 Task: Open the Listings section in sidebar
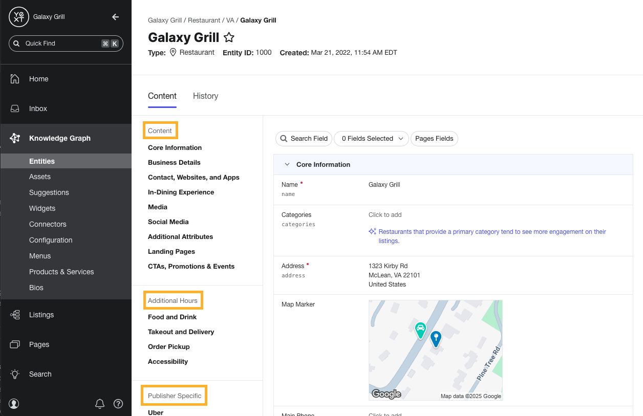pyautogui.click(x=41, y=315)
